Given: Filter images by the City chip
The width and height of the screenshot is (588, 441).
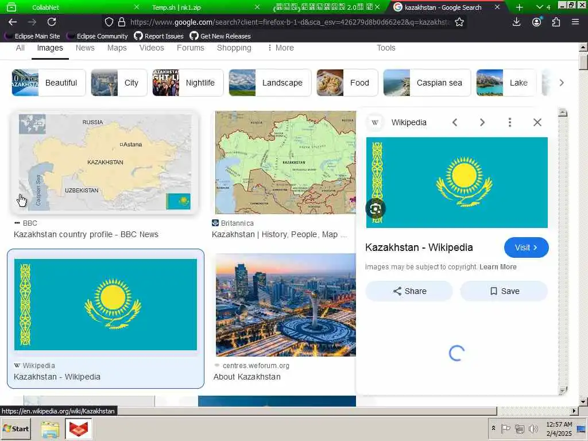Looking at the screenshot, I should pyautogui.click(x=119, y=83).
